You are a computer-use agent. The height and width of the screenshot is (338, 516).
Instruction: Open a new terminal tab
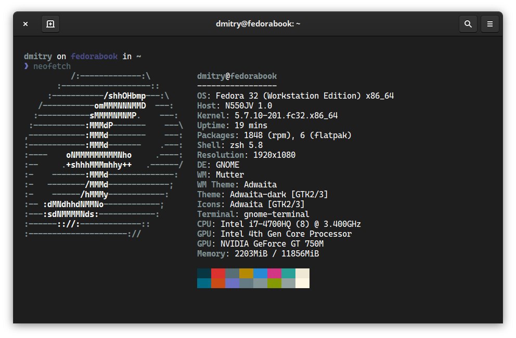click(50, 24)
